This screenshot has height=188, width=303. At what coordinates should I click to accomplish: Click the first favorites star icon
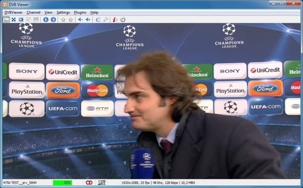pos(63,19)
